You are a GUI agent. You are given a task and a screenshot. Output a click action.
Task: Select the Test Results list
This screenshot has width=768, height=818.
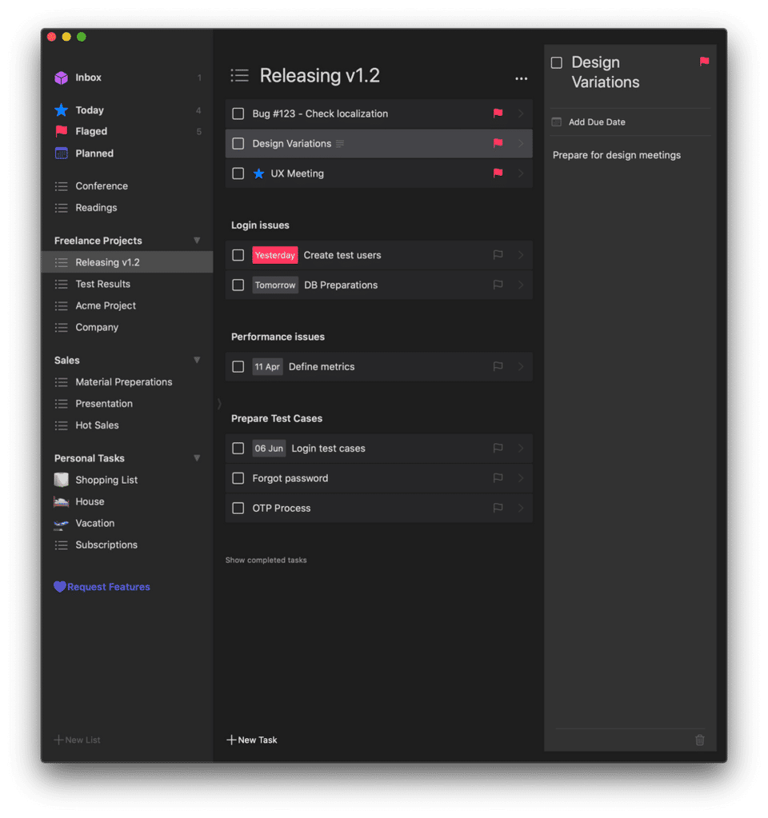[x=127, y=284]
